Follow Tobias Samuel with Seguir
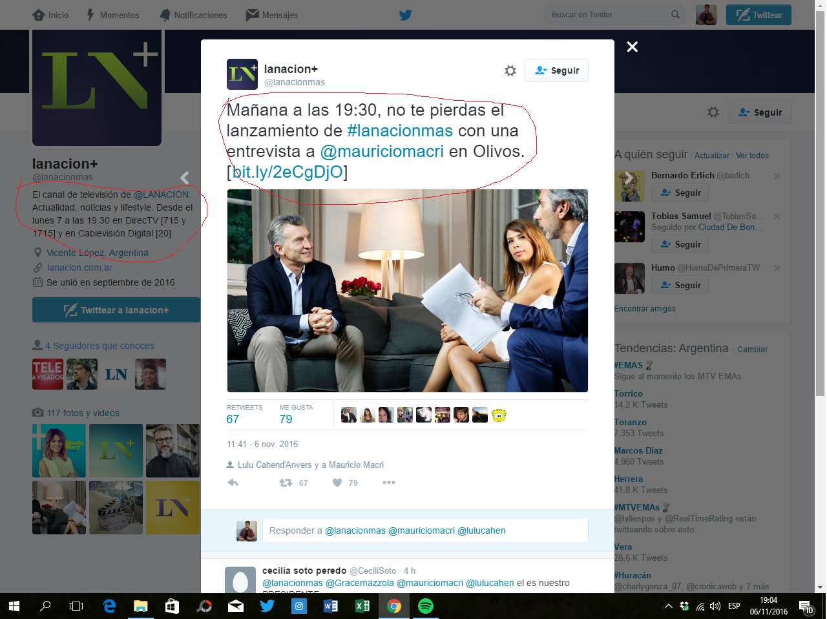 (680, 244)
